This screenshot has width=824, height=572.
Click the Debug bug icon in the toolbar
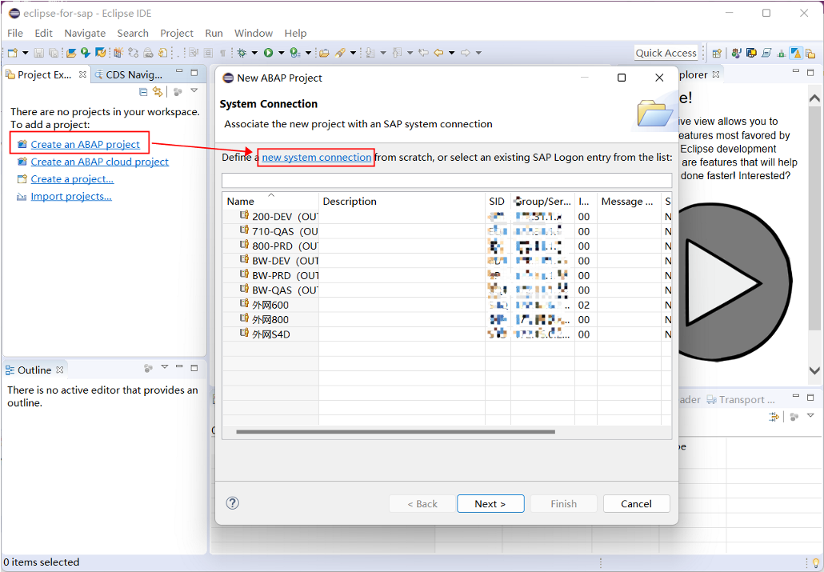[x=242, y=53]
